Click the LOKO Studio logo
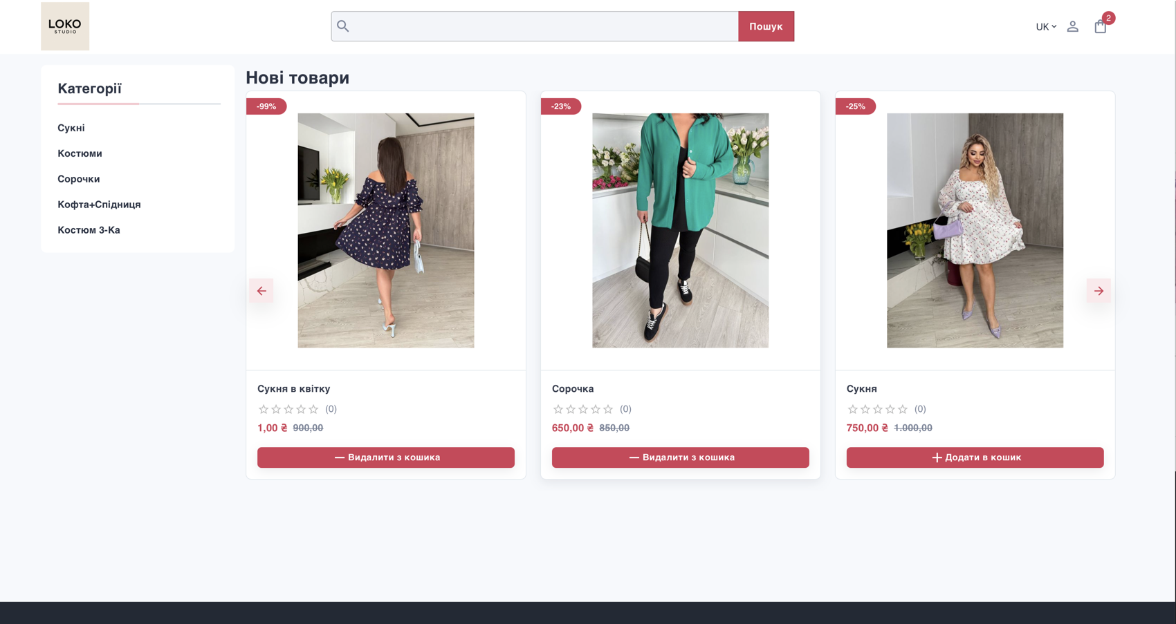 65,26
